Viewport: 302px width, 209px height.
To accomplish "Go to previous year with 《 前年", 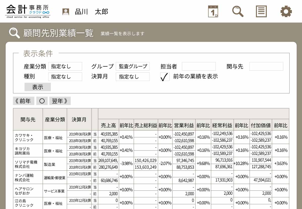I will click(23, 101).
